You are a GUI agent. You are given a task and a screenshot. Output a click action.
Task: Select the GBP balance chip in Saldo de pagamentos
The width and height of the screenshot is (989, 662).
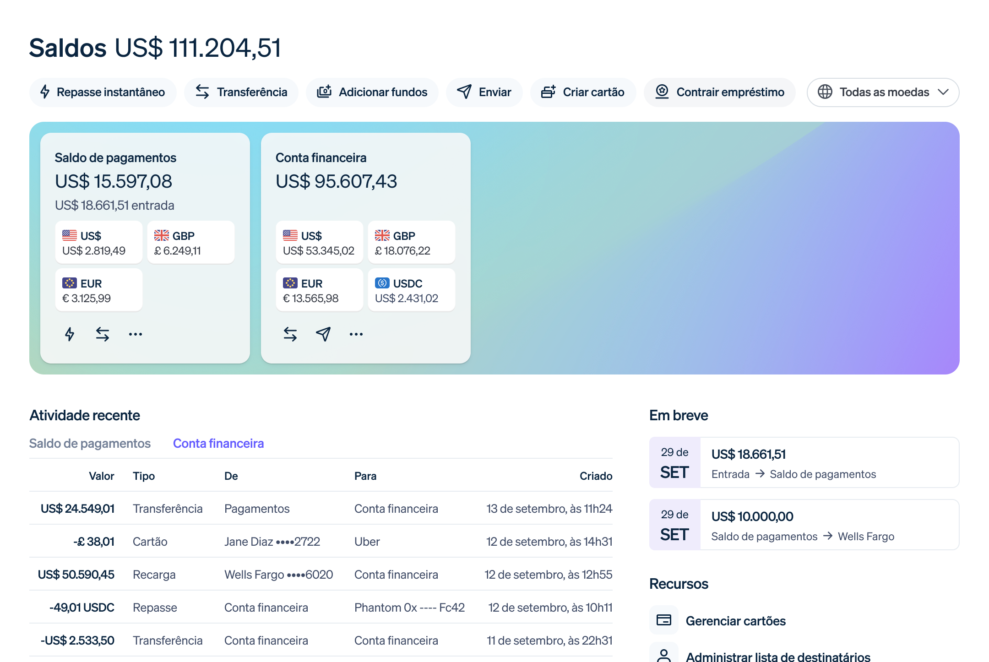pyautogui.click(x=190, y=242)
